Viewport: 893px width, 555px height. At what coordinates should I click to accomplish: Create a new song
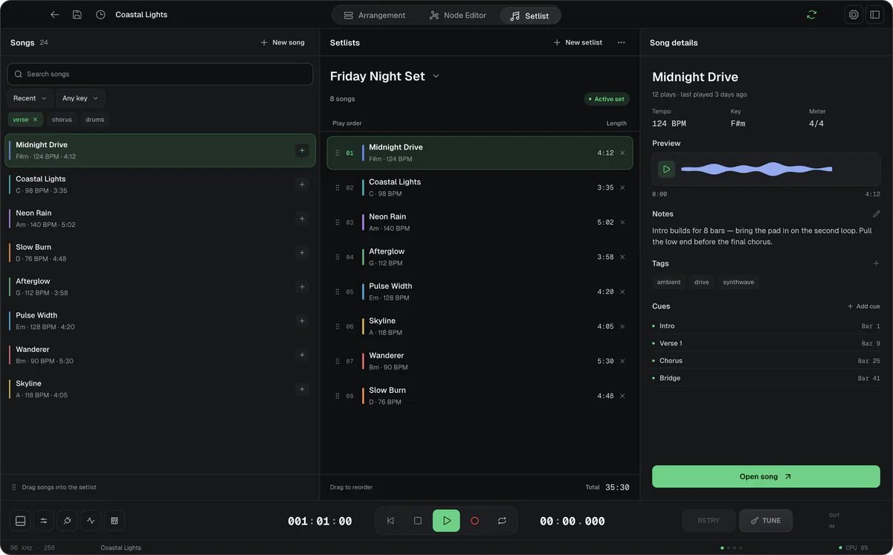[x=283, y=42]
